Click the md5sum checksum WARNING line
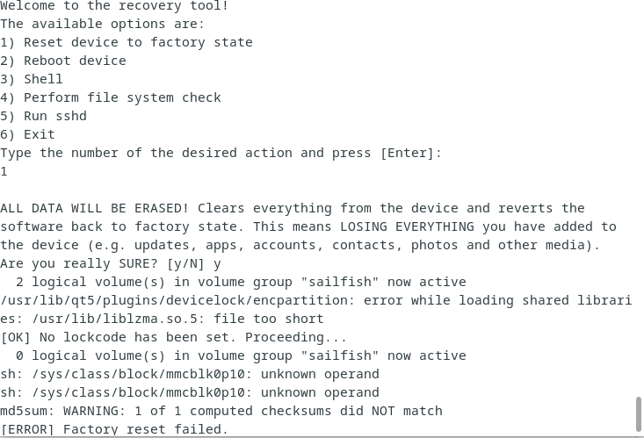Viewport: 644px width, 438px height. point(221,411)
